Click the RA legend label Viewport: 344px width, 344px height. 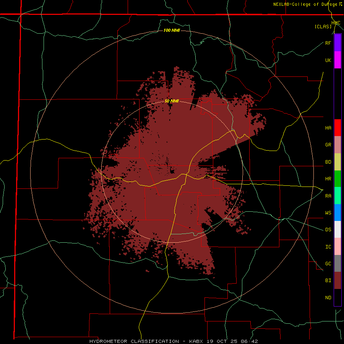[x=328, y=196]
